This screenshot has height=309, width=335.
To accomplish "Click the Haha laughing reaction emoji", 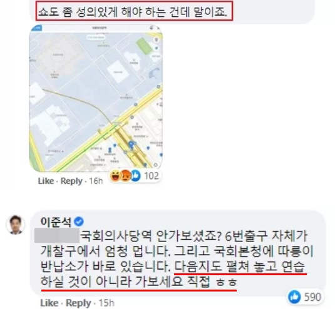I will pyautogui.click(x=116, y=176).
